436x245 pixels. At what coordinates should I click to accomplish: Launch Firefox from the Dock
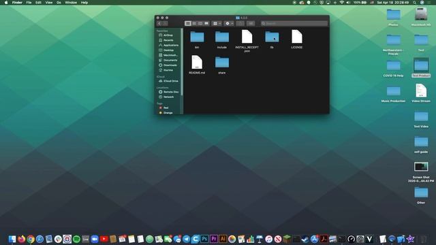tap(21, 239)
